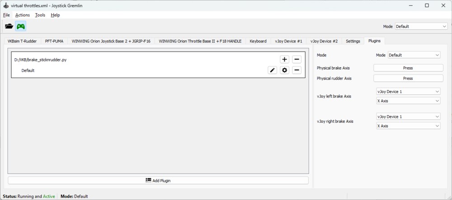The width and height of the screenshot is (452, 200).
Task: Open vJoy Device #2 tab
Action: point(324,41)
